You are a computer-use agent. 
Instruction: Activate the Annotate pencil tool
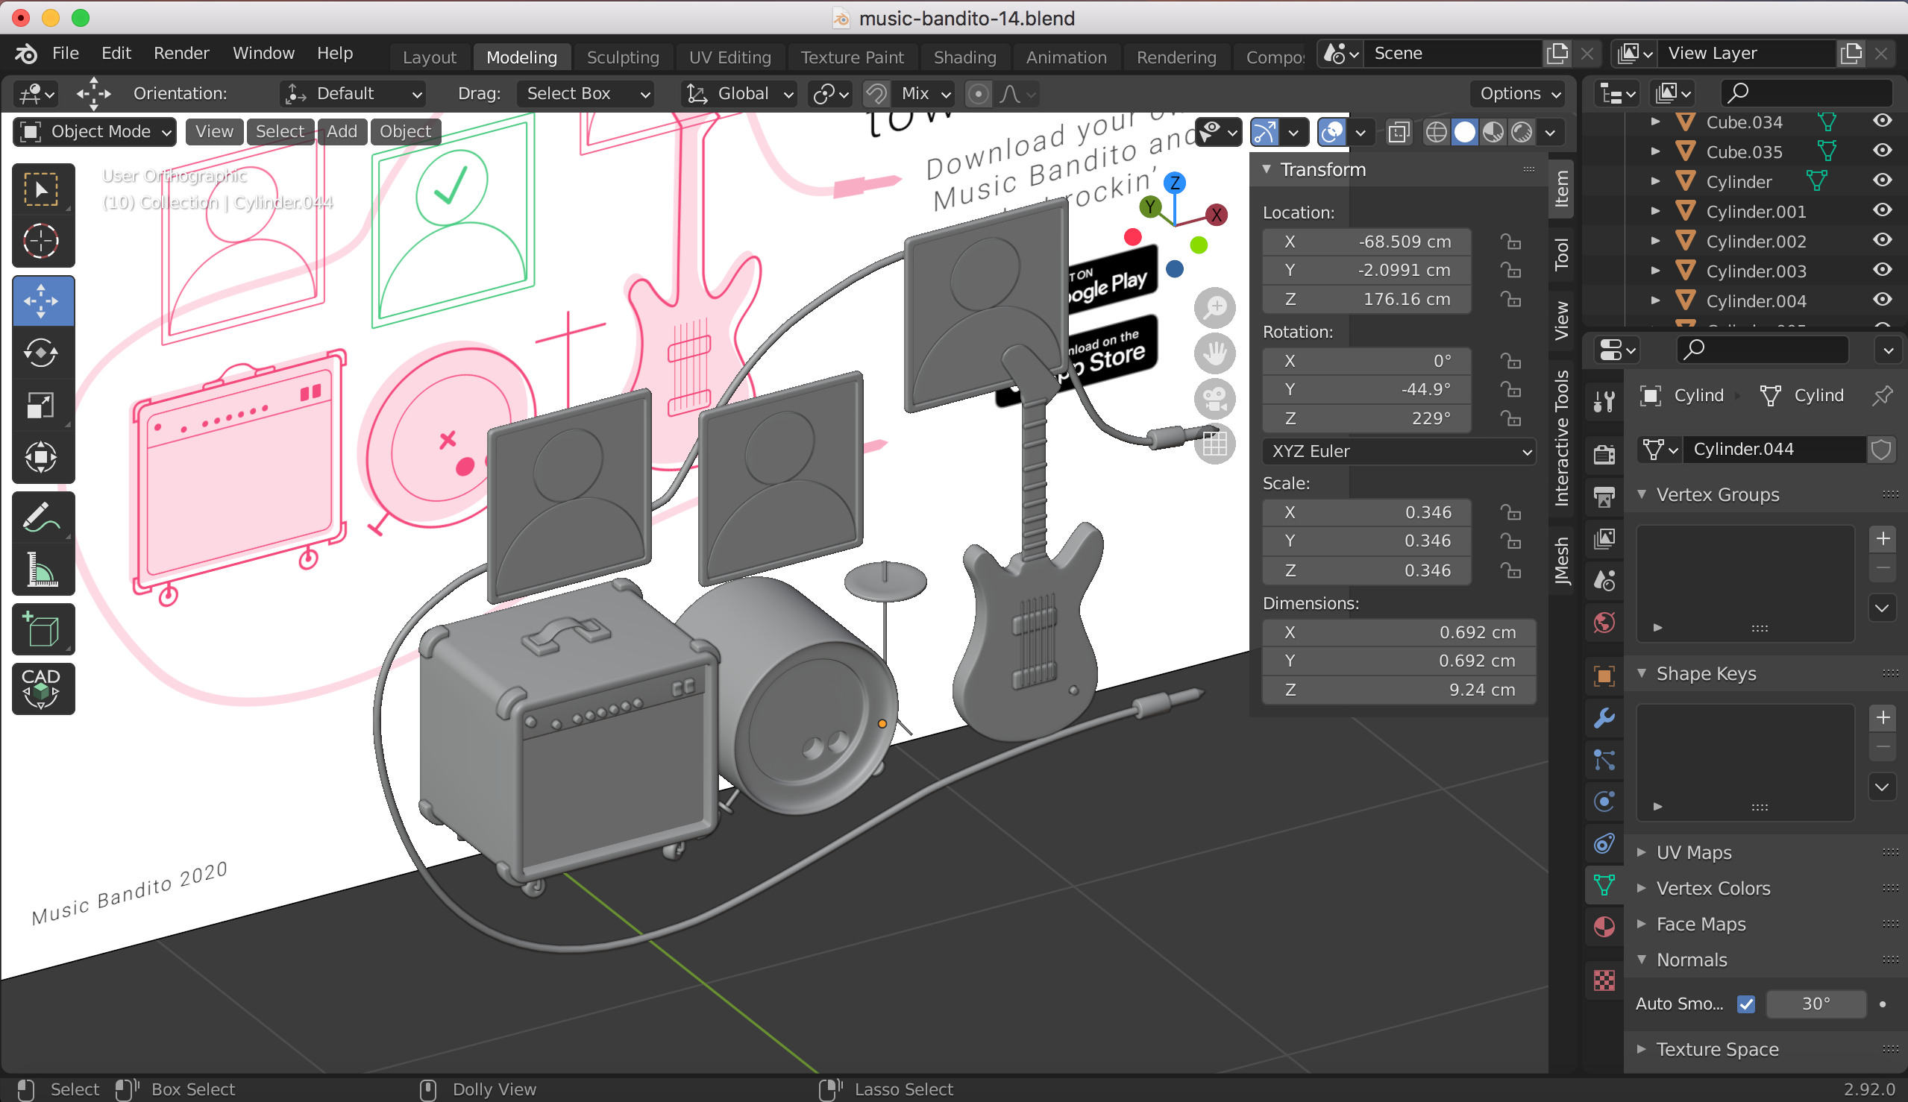42,517
